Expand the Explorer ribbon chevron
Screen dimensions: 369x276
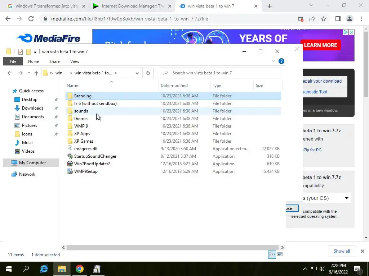point(274,61)
